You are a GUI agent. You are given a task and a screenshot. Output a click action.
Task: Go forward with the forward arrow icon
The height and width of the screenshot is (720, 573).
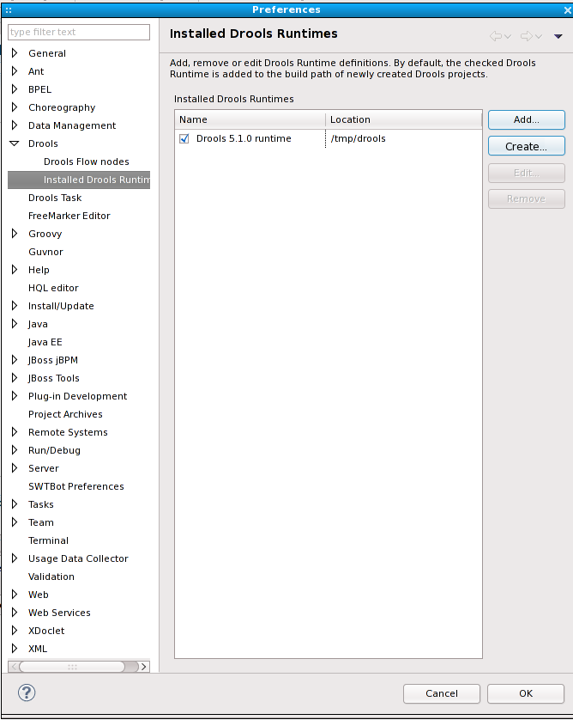pos(527,36)
